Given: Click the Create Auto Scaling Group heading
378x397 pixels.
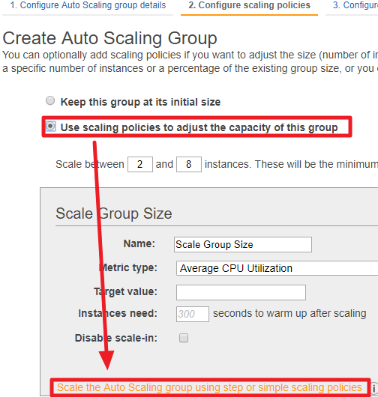Looking at the screenshot, I should [109, 38].
